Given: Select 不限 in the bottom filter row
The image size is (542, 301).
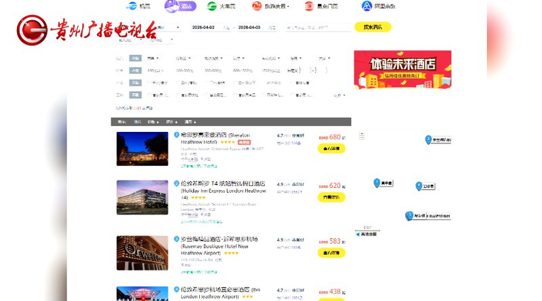Looking at the screenshot, I should (x=135, y=95).
